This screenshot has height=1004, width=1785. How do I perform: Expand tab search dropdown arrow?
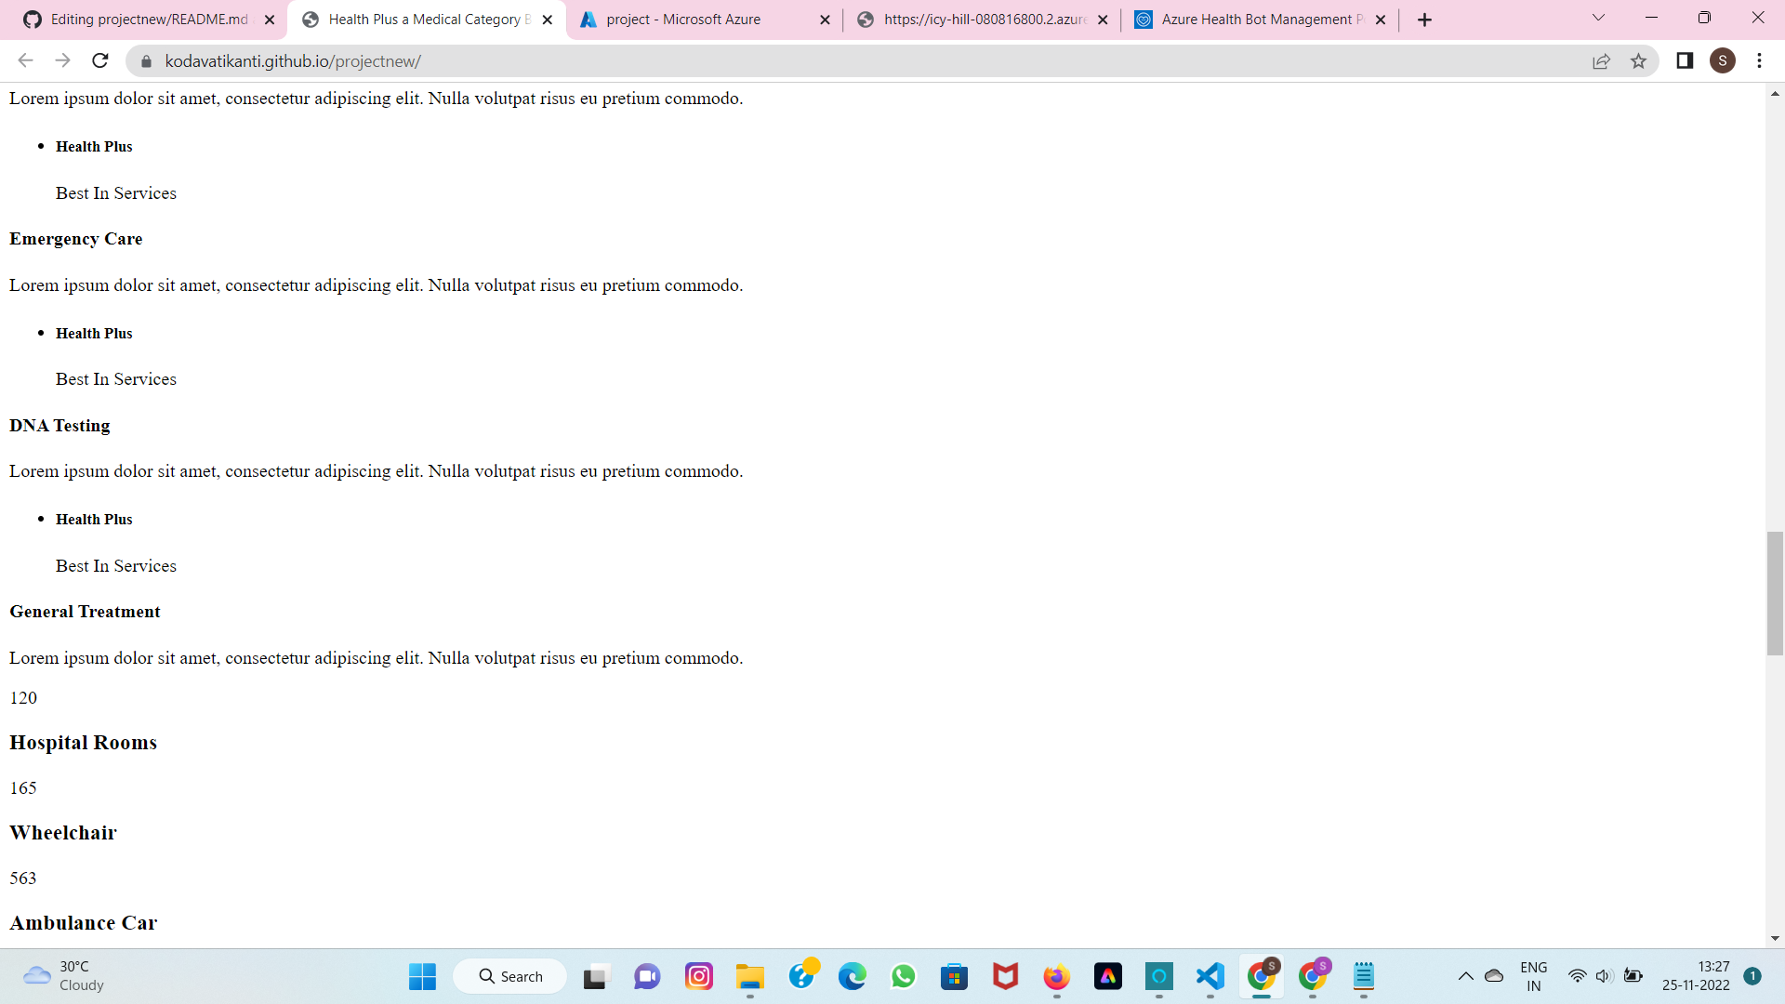tap(1598, 18)
